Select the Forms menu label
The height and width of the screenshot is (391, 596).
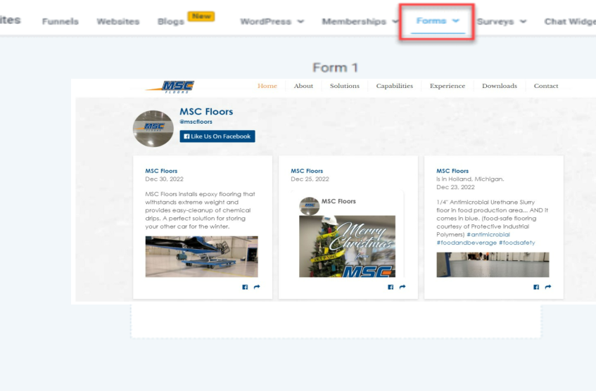pos(431,20)
